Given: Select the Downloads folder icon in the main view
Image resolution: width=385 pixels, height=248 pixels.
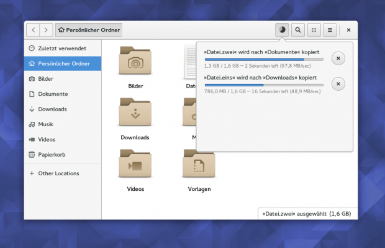Looking at the screenshot, I should click(135, 112).
